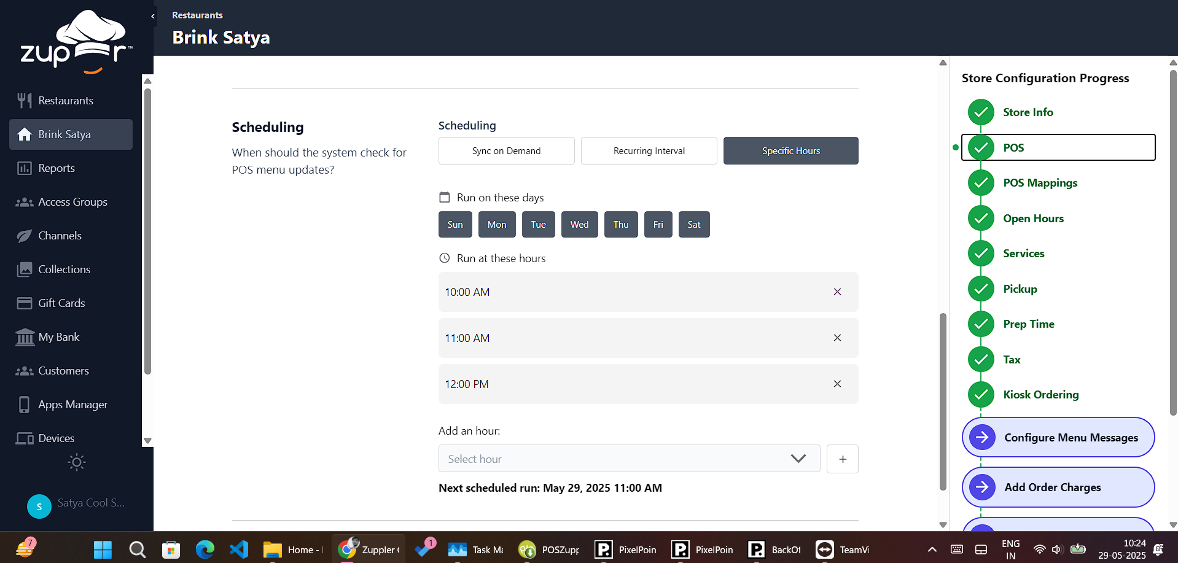Open the Pickup step
Screen dimensions: 1178x563
click(x=1058, y=289)
